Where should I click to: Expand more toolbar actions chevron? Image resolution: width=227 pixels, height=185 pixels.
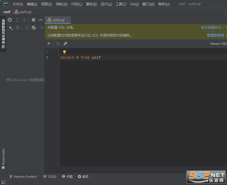[42, 27]
